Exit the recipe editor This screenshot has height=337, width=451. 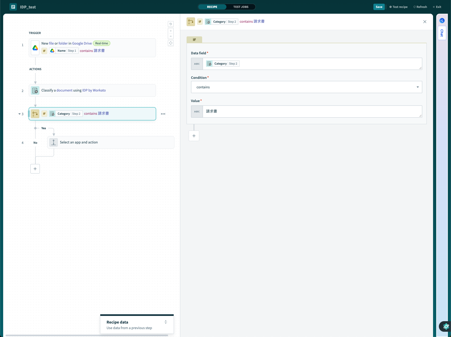[437, 7]
